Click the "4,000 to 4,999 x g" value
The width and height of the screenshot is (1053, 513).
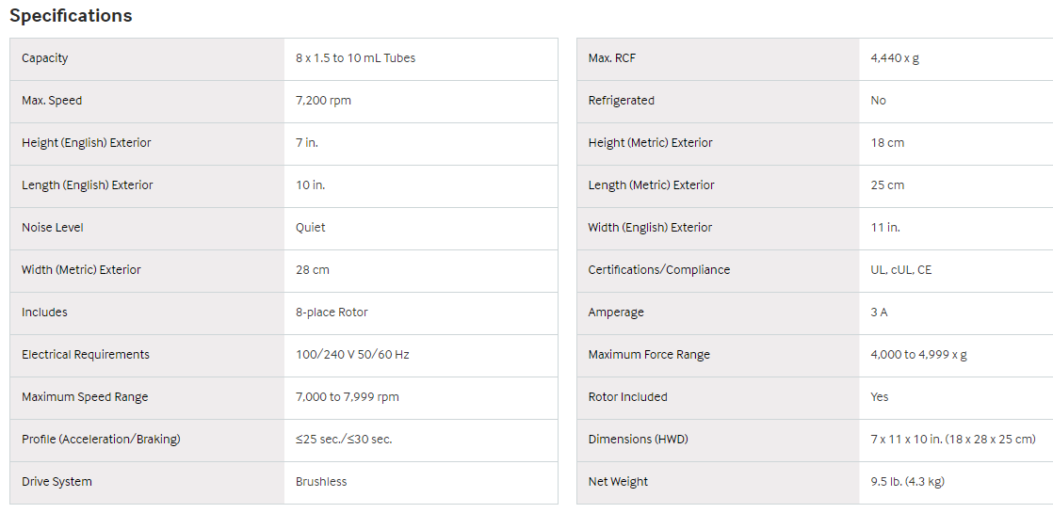pos(918,355)
